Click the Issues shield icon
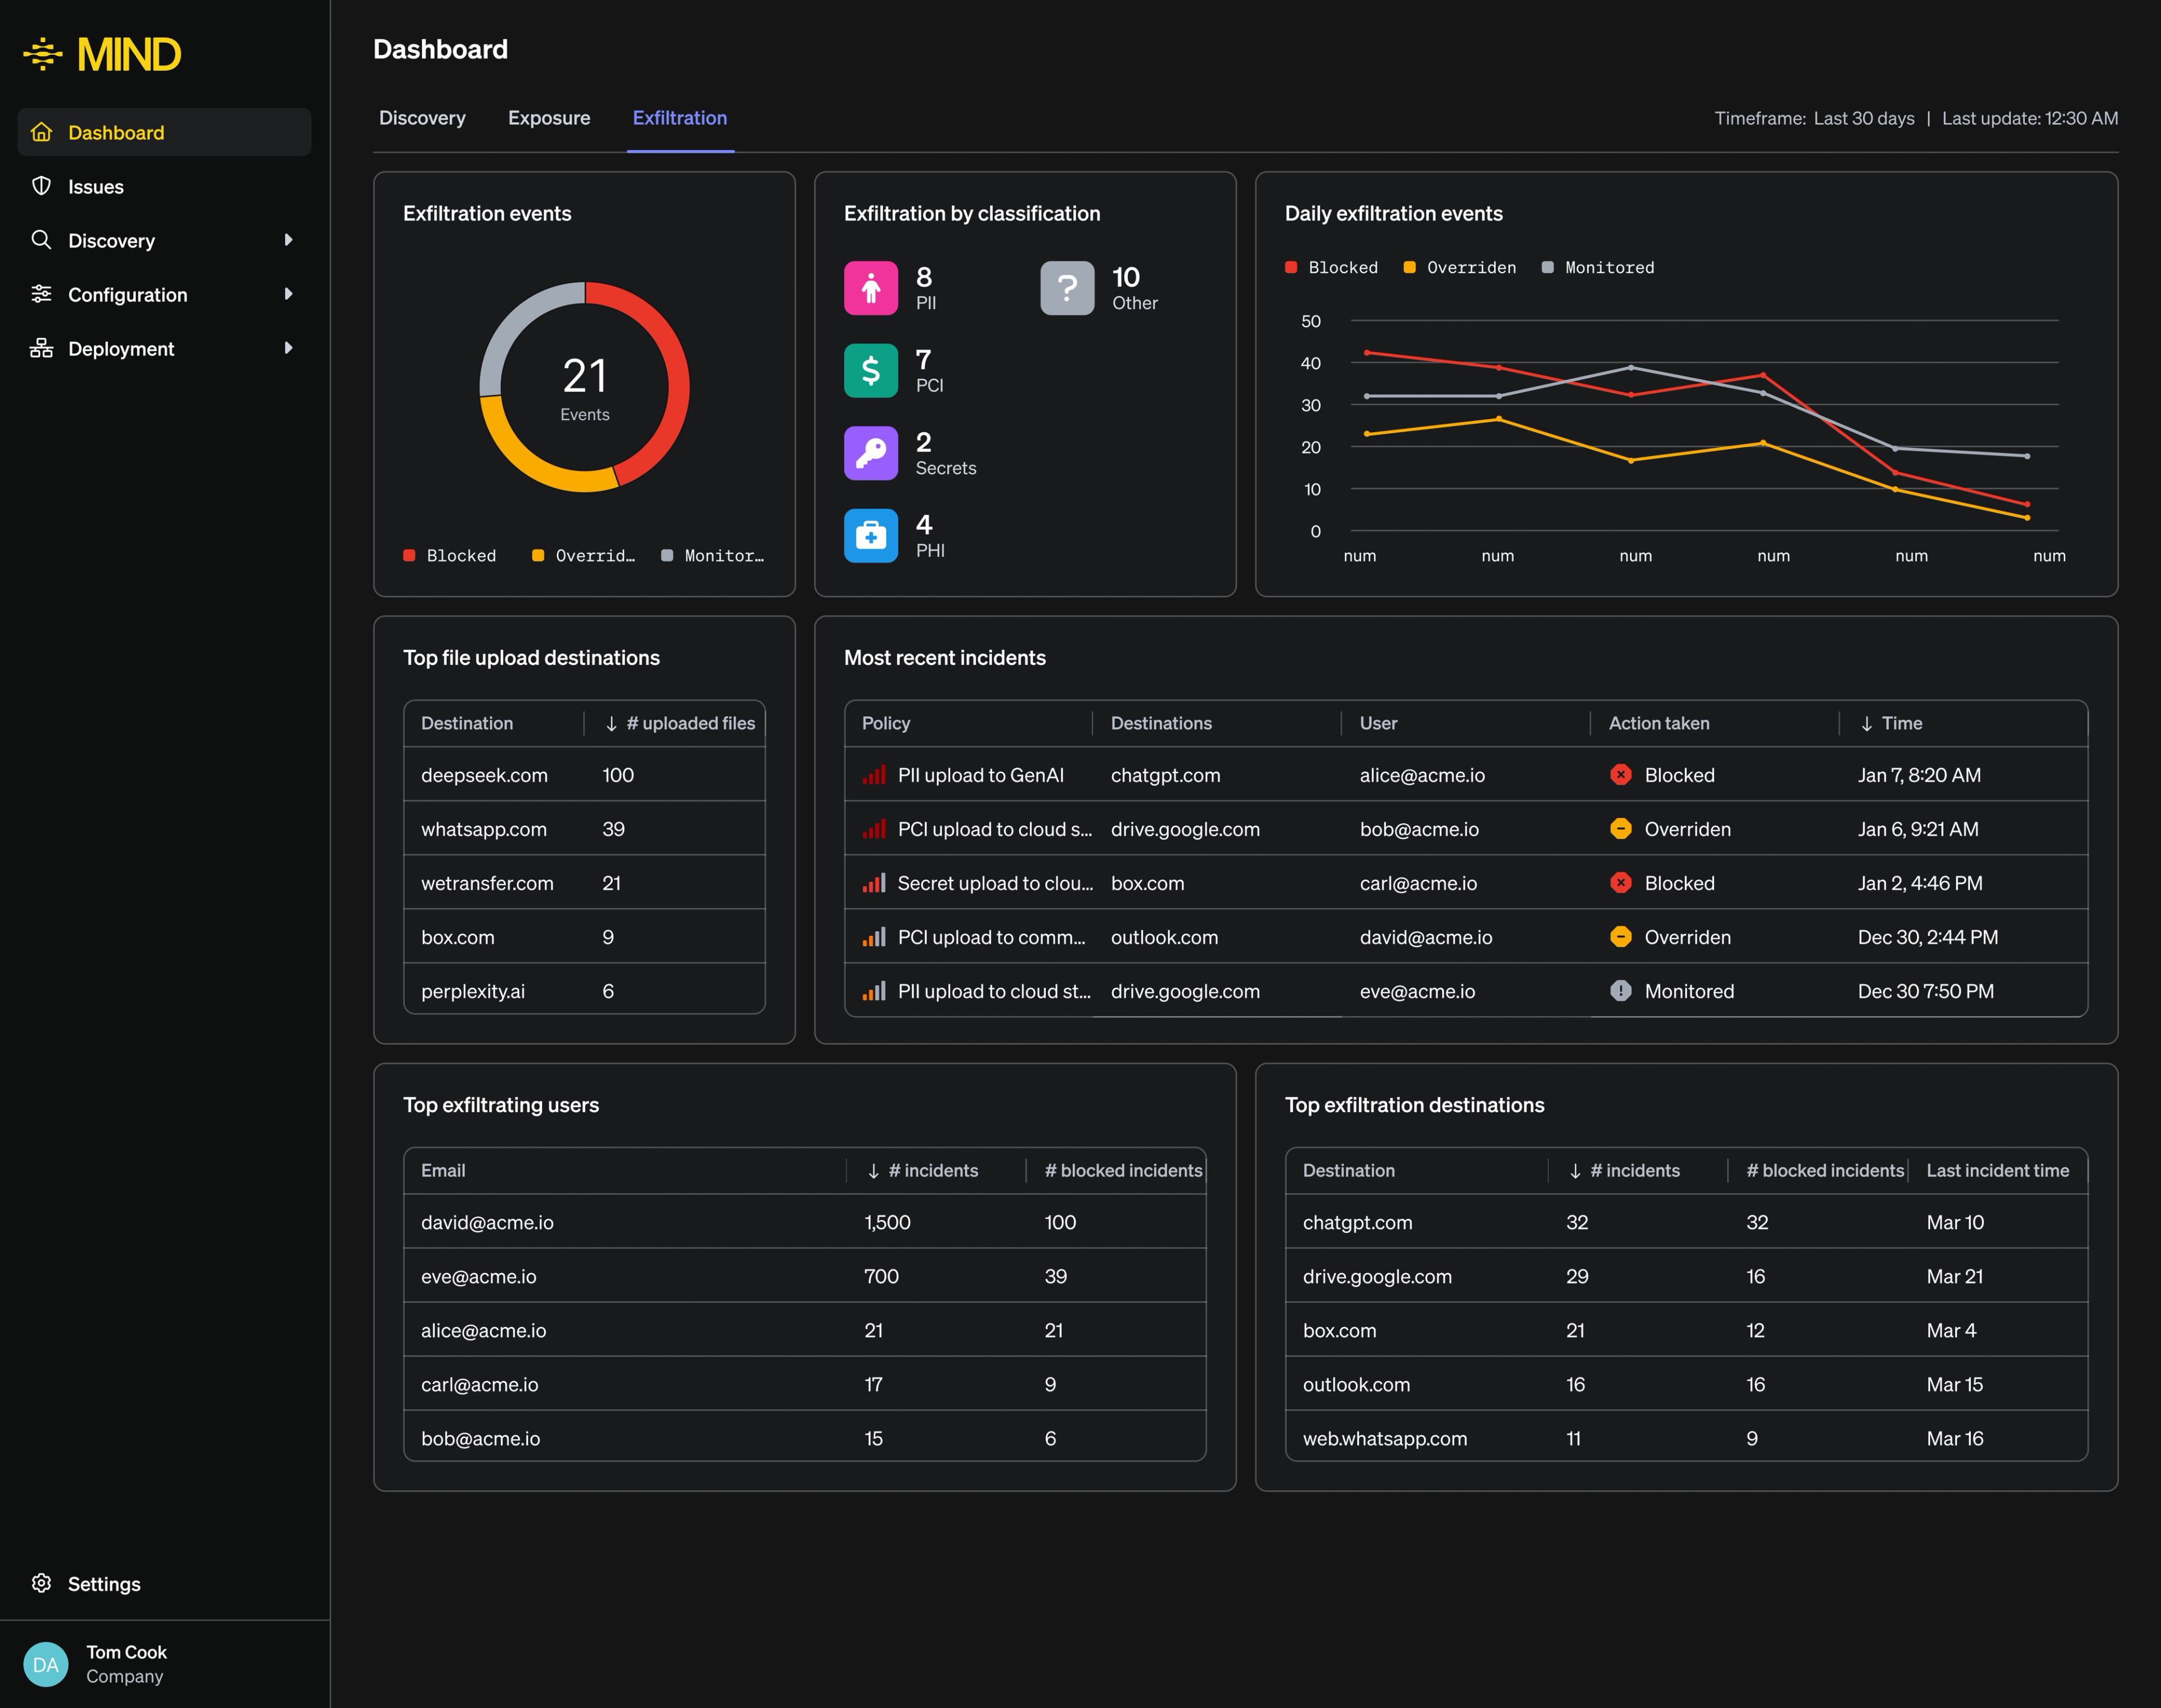This screenshot has height=1708, width=2161. pos(41,186)
